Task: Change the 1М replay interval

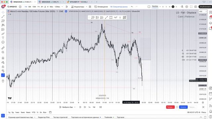Action: [x=94, y=107]
